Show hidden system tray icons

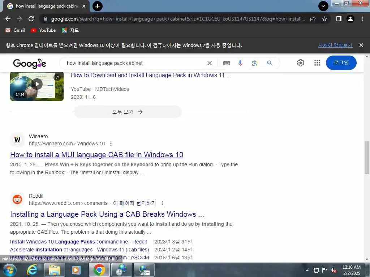pos(307,270)
